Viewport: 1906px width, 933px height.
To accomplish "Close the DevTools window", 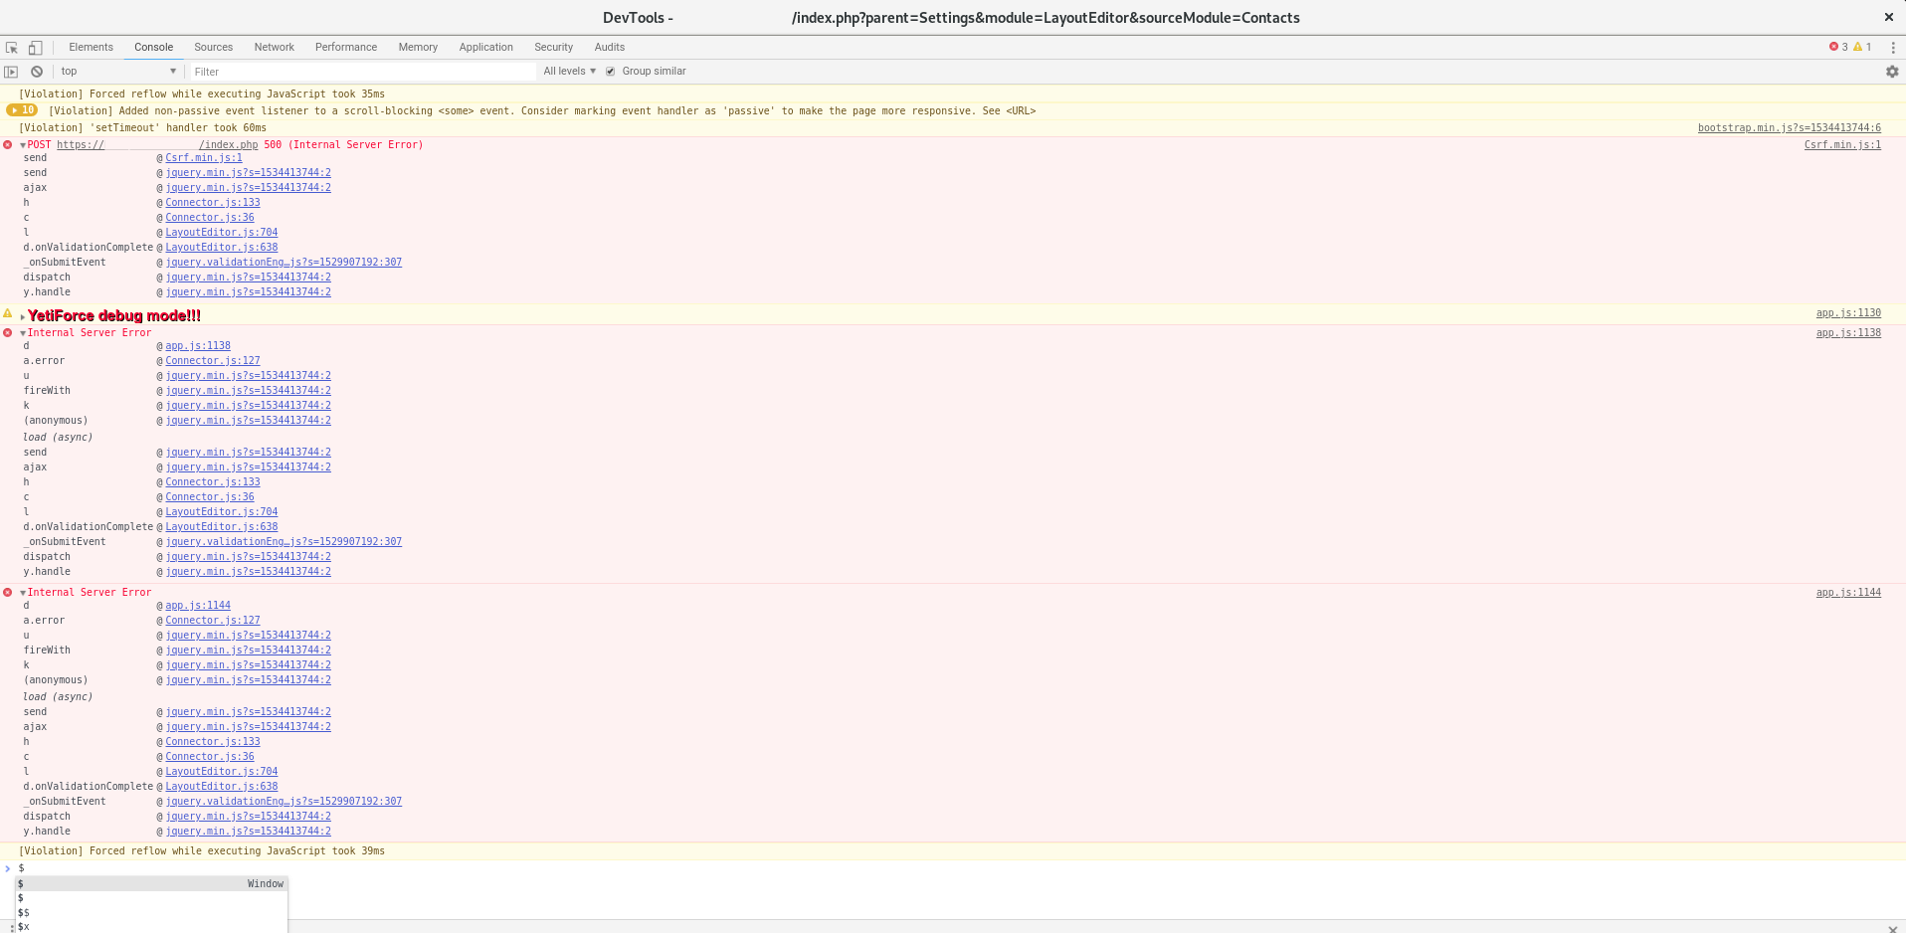I will point(1888,17).
